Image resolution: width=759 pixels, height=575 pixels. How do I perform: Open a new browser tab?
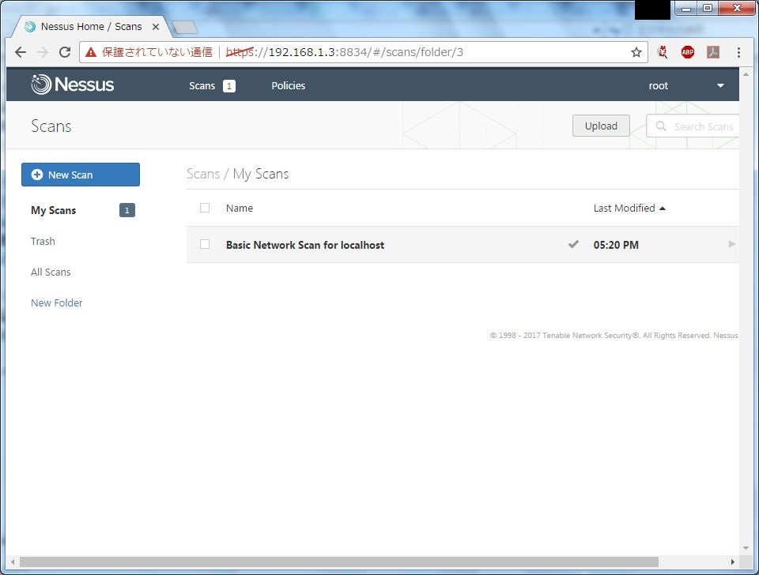[x=185, y=28]
